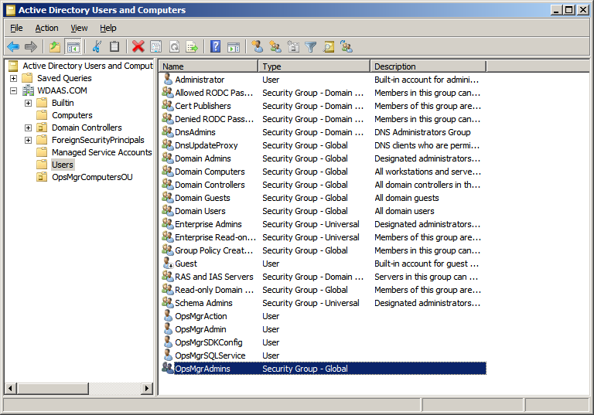Select the OpsMgrSDKConfig user
Viewport: 594px width, 415px height.
pos(208,342)
